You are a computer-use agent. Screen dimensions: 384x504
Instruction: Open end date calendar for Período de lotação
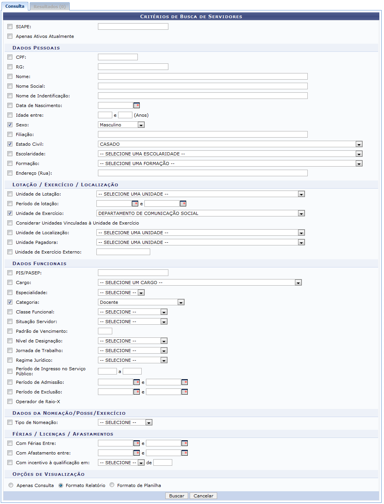tap(183, 204)
